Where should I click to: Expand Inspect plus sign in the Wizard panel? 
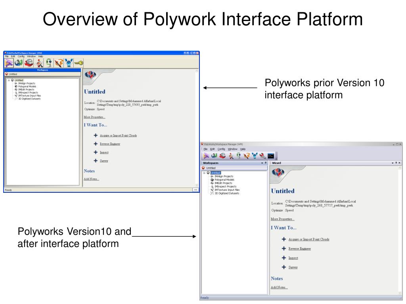click(284, 258)
